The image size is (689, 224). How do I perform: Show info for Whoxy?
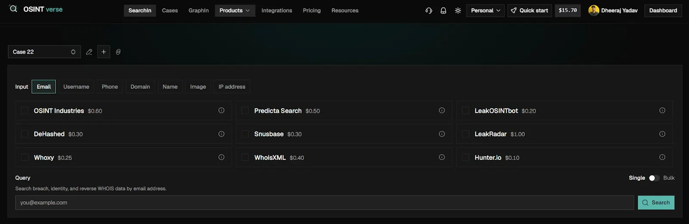(x=221, y=157)
